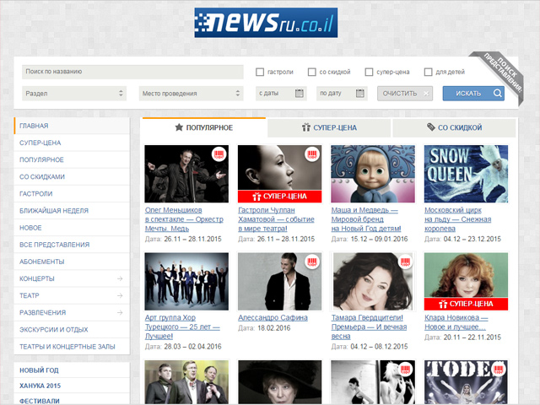Switch to the Супер-цена tab
The image size is (540, 405).
[x=329, y=127]
